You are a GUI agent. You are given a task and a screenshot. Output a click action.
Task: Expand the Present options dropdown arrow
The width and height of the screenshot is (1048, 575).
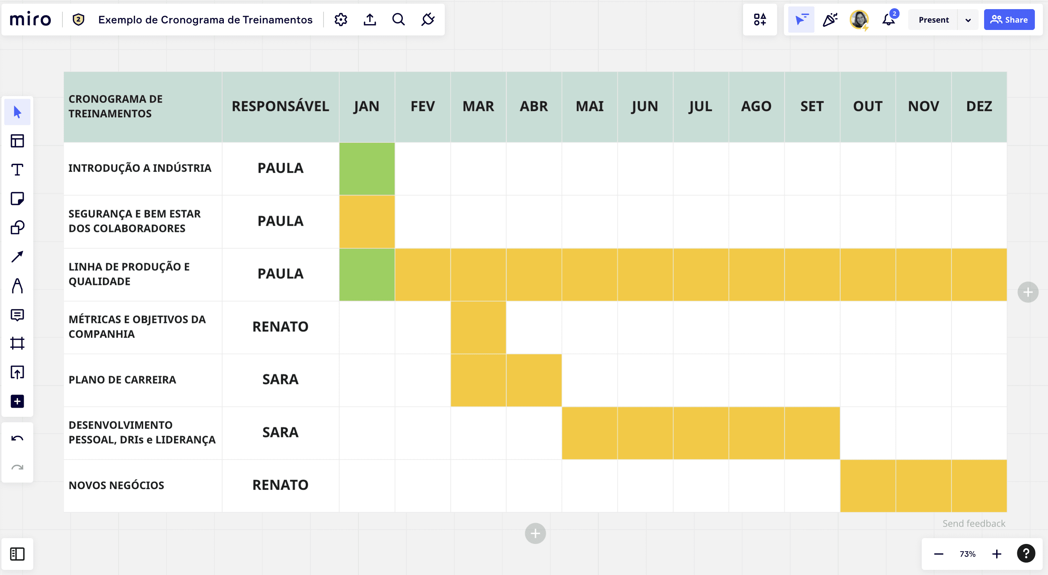[968, 20]
